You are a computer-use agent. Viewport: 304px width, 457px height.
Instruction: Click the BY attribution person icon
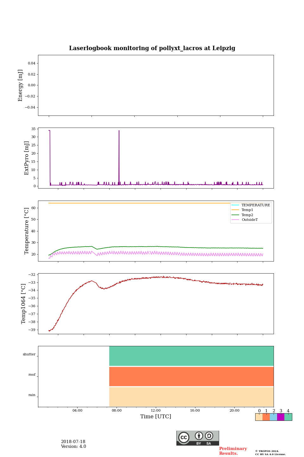tap(199, 436)
